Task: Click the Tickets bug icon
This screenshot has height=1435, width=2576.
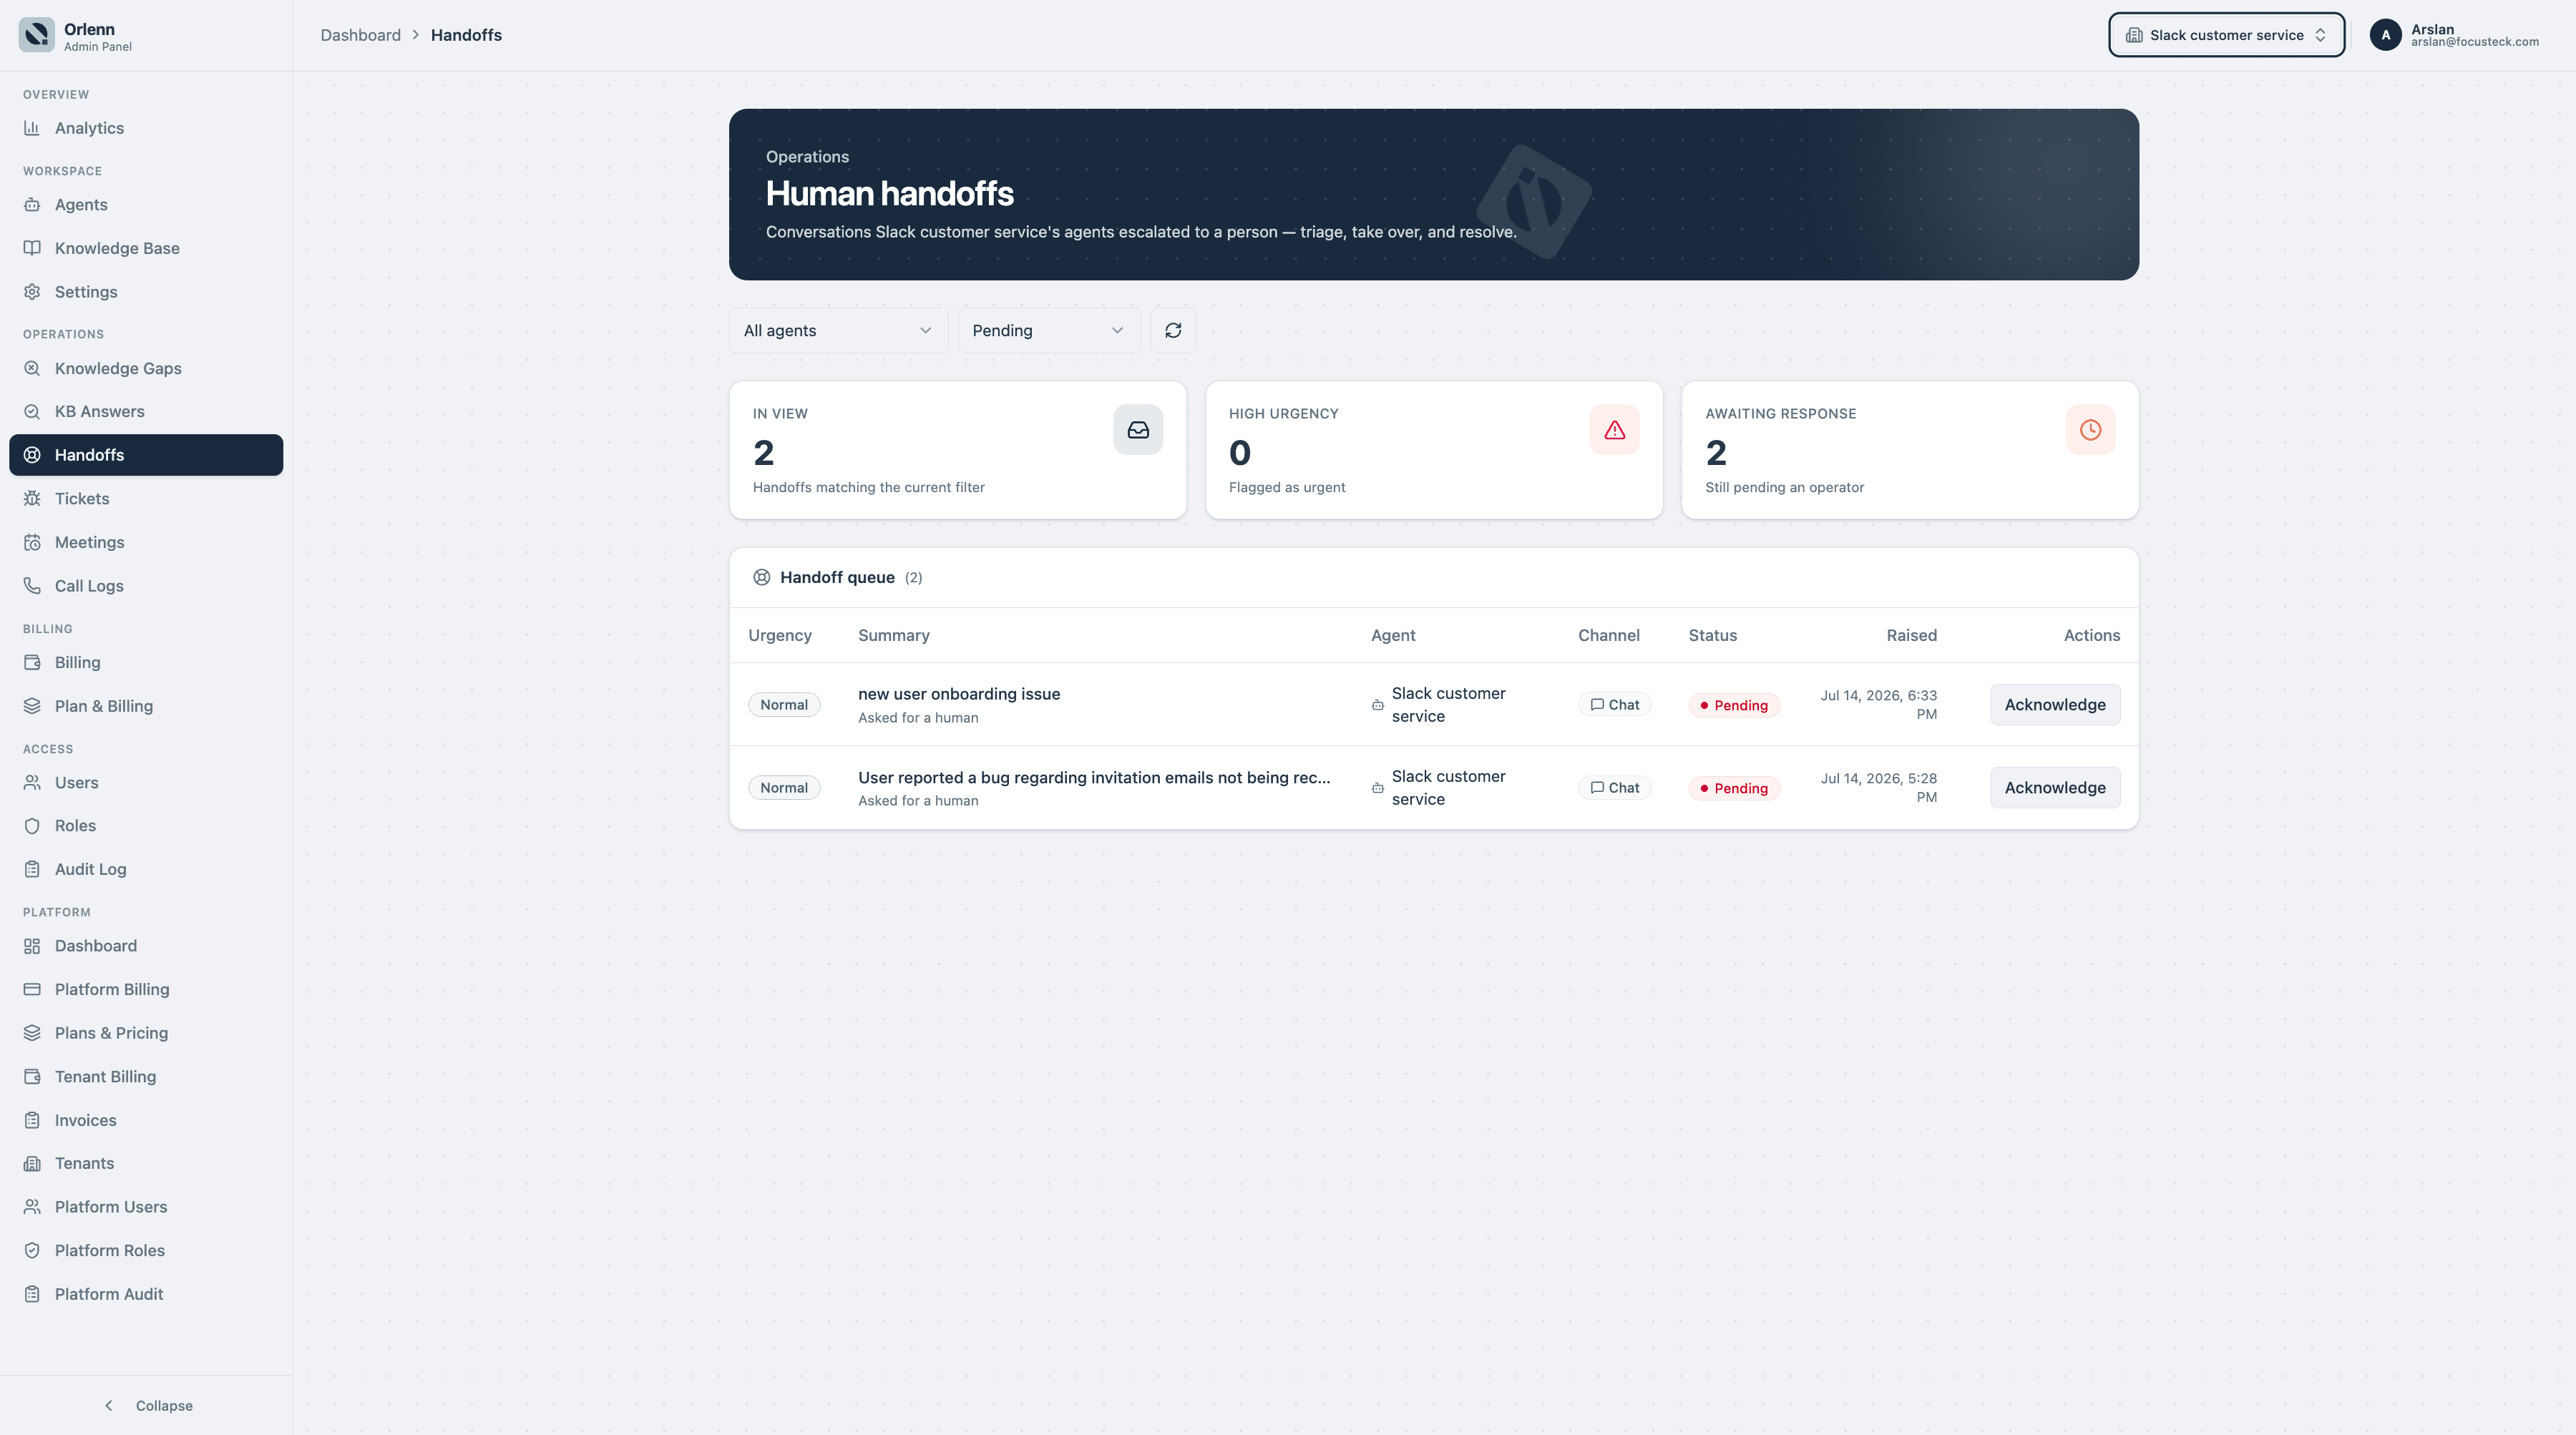Action: pos(32,499)
